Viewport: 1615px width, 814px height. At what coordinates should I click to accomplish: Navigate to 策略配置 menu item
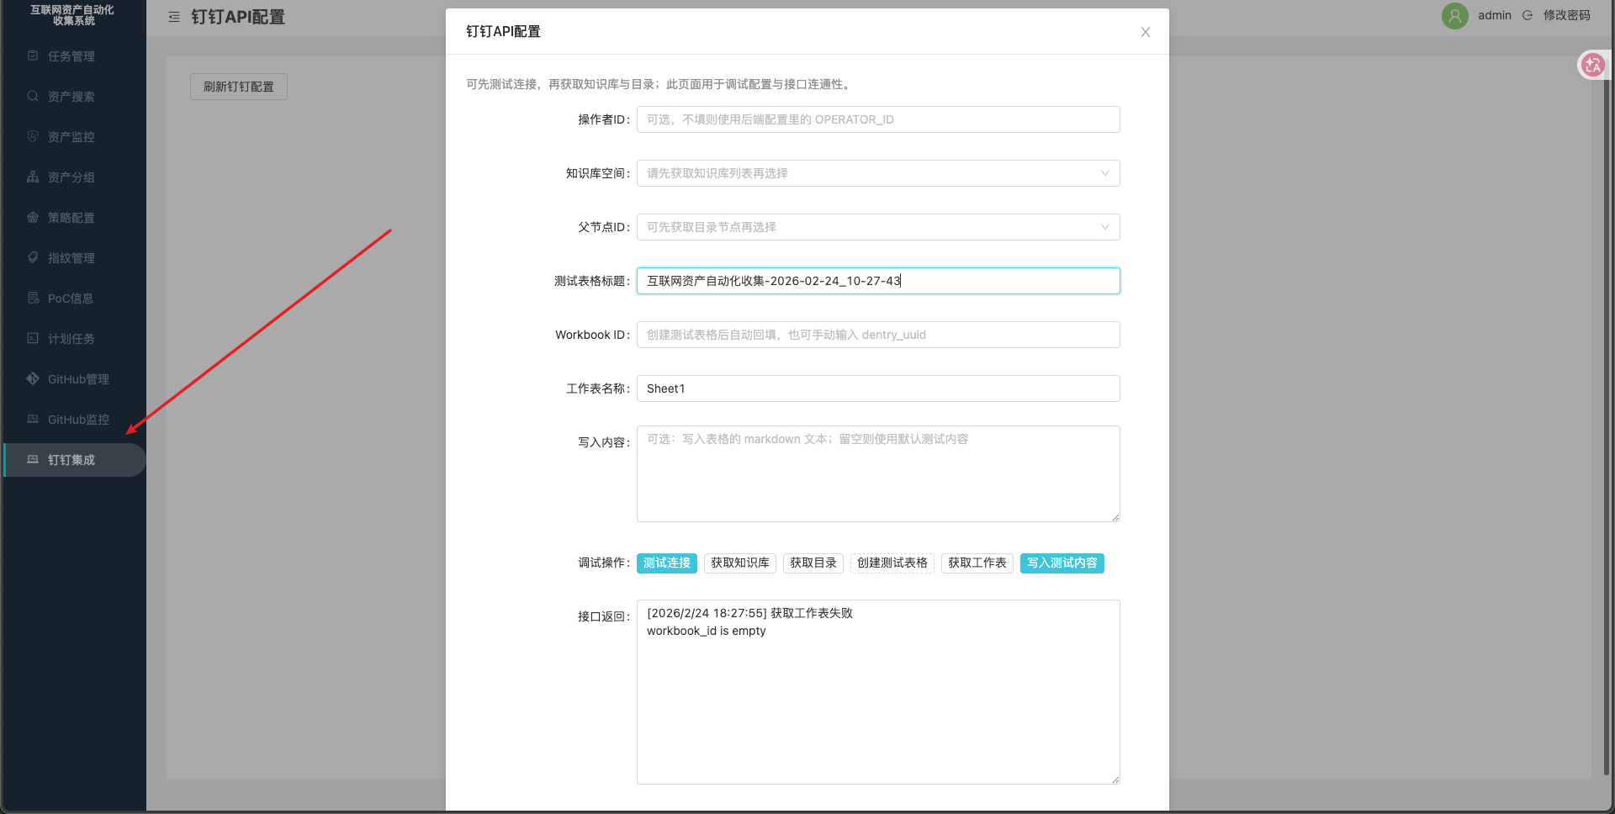(74, 218)
